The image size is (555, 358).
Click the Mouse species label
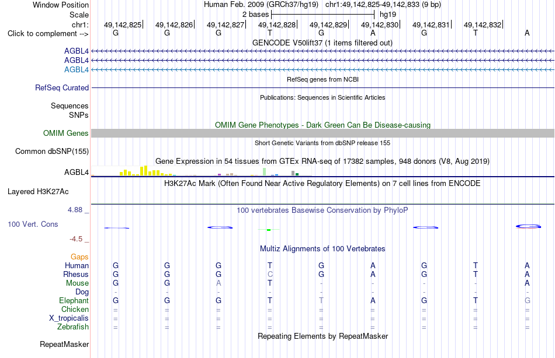(77, 283)
